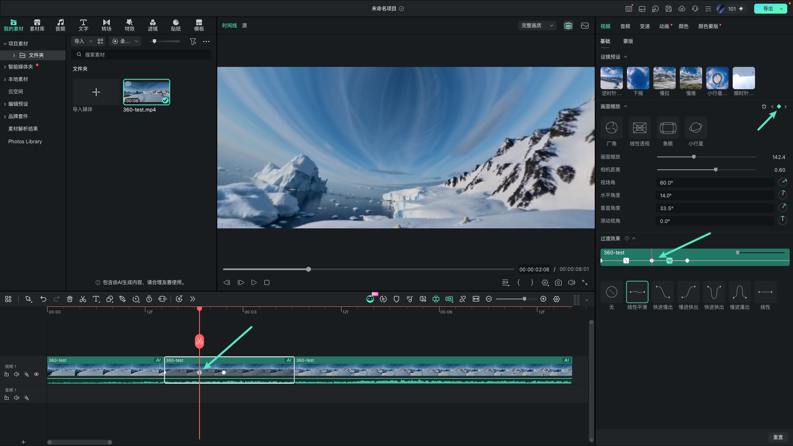Select the split scissors tool in timeline toolbar
793x446 pixels.
click(83, 299)
